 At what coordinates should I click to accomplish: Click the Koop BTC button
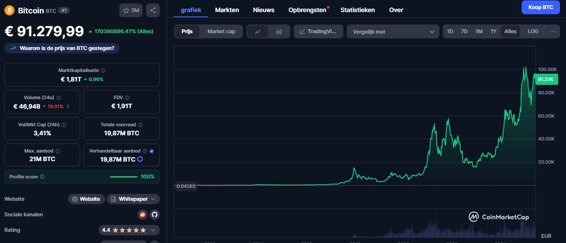coord(540,7)
